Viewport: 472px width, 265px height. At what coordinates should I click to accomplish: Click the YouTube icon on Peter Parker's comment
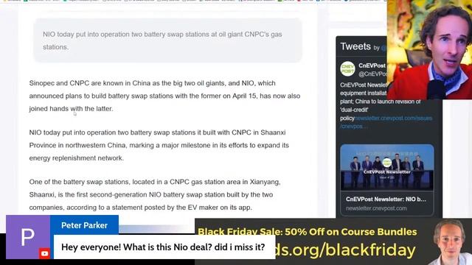tap(44, 253)
